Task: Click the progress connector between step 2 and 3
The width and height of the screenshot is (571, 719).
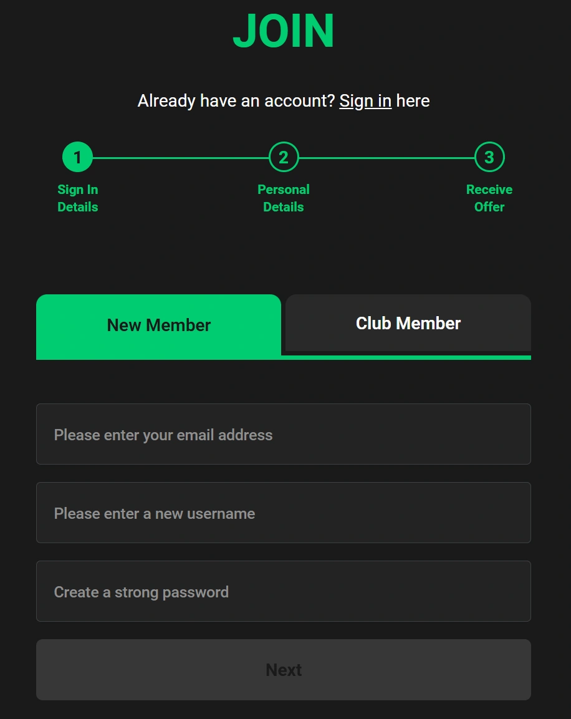Action: coord(386,157)
